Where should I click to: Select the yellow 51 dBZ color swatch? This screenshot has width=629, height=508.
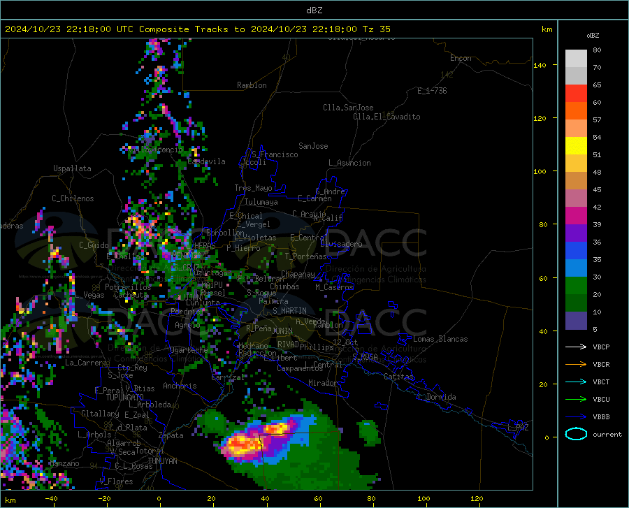pos(576,146)
